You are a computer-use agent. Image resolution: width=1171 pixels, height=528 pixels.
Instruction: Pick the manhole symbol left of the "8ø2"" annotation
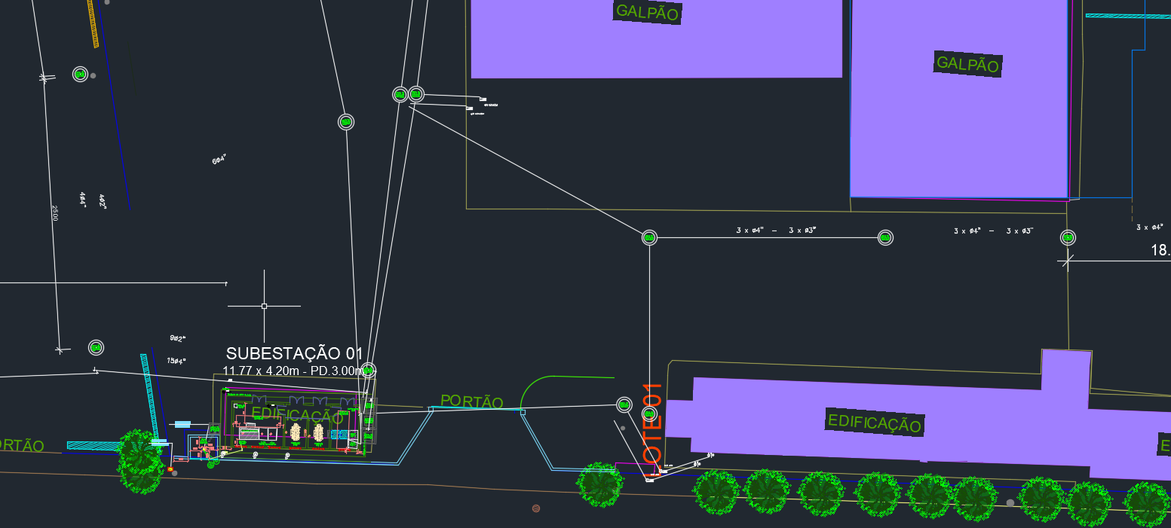[x=96, y=348]
